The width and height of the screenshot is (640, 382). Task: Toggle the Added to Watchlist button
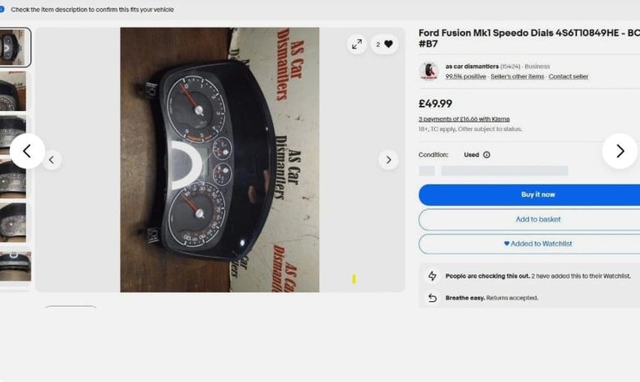538,244
